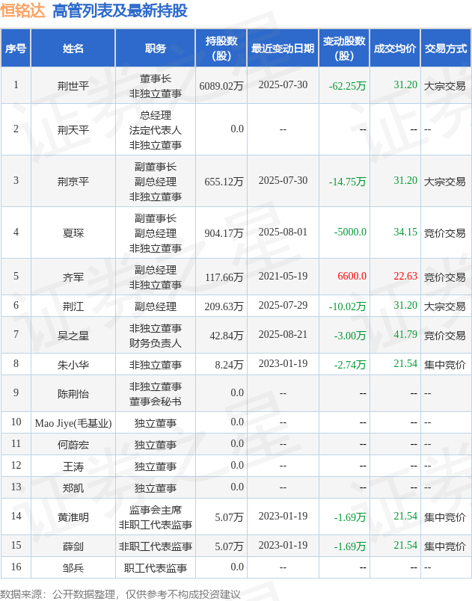Click the change amount -3.00万
Screen dimensions: 472x601
[x=350, y=336]
